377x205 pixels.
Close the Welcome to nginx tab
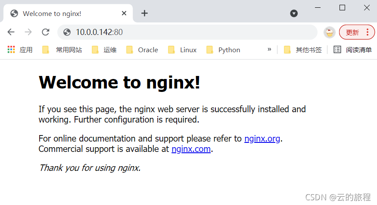(124, 13)
